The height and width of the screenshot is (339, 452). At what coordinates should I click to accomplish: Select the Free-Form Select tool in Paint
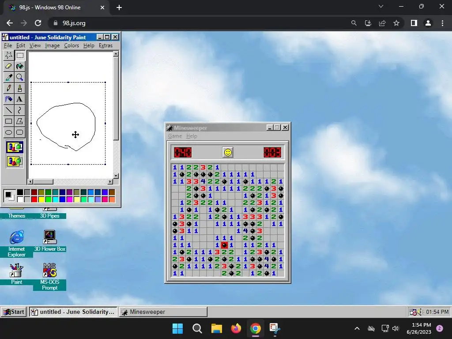(x=9, y=55)
